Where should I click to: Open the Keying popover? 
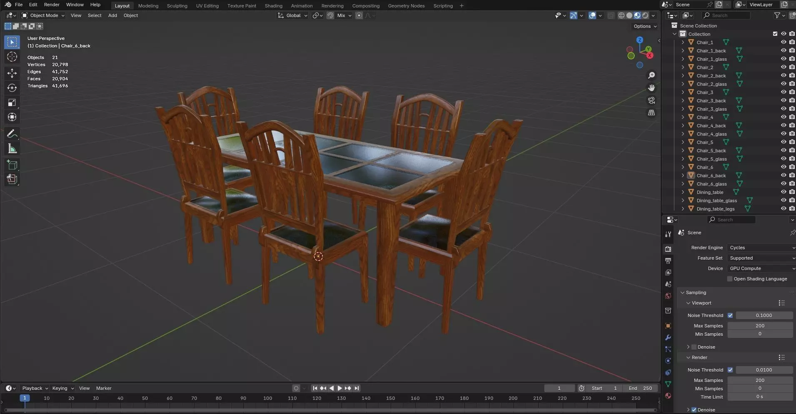tap(62, 388)
